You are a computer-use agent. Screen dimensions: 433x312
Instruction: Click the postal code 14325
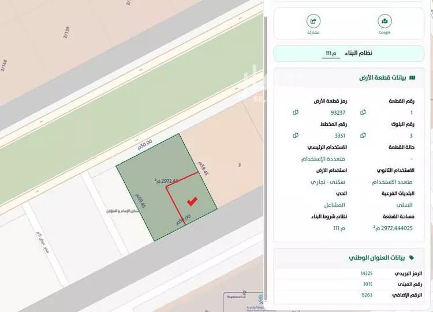pos(367,273)
